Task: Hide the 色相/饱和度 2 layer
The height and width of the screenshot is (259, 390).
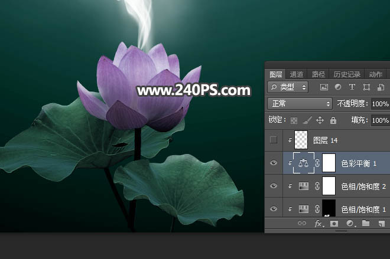Action: [x=273, y=186]
